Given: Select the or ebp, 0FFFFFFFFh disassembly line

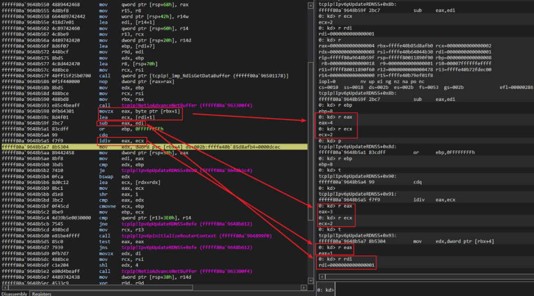Looking at the screenshot, I should (155, 129).
